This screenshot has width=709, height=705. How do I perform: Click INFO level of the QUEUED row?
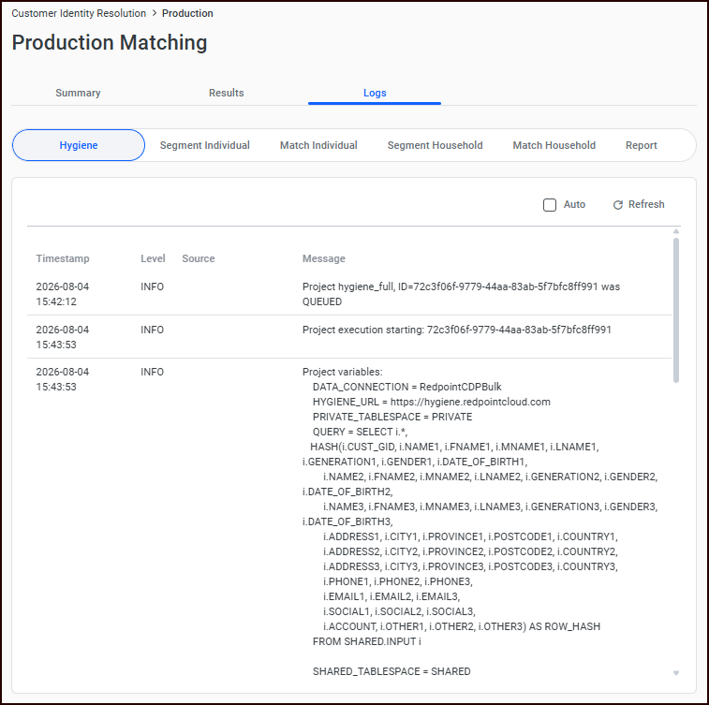pos(152,286)
